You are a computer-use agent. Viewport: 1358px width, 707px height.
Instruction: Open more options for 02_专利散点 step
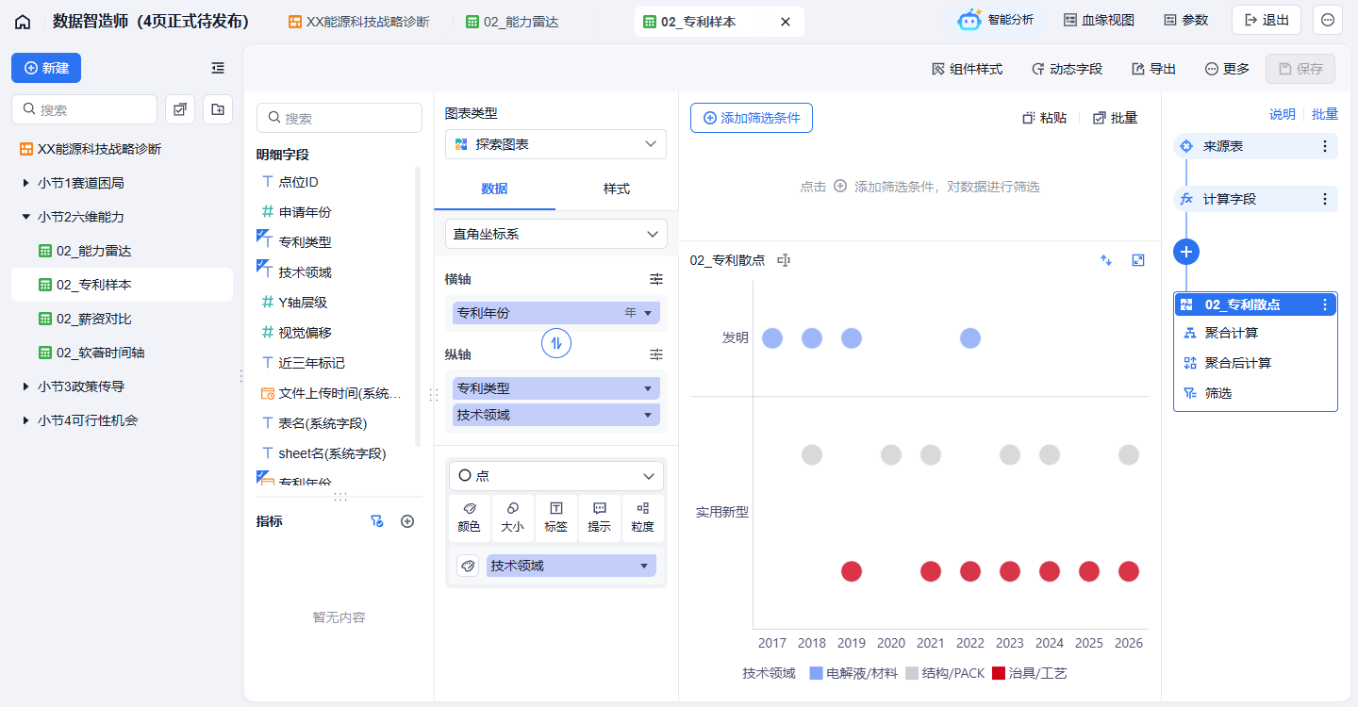1325,304
